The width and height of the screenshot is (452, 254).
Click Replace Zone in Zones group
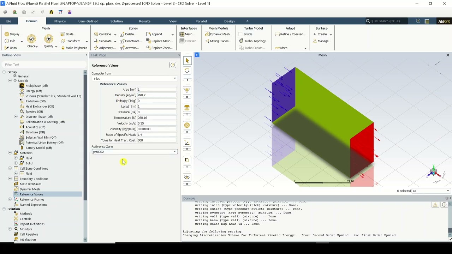pyautogui.click(x=159, y=48)
